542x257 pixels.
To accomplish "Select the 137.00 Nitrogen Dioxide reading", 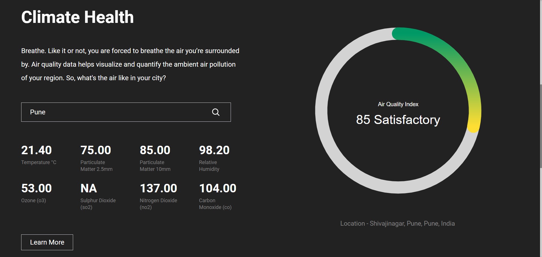I will tap(158, 188).
